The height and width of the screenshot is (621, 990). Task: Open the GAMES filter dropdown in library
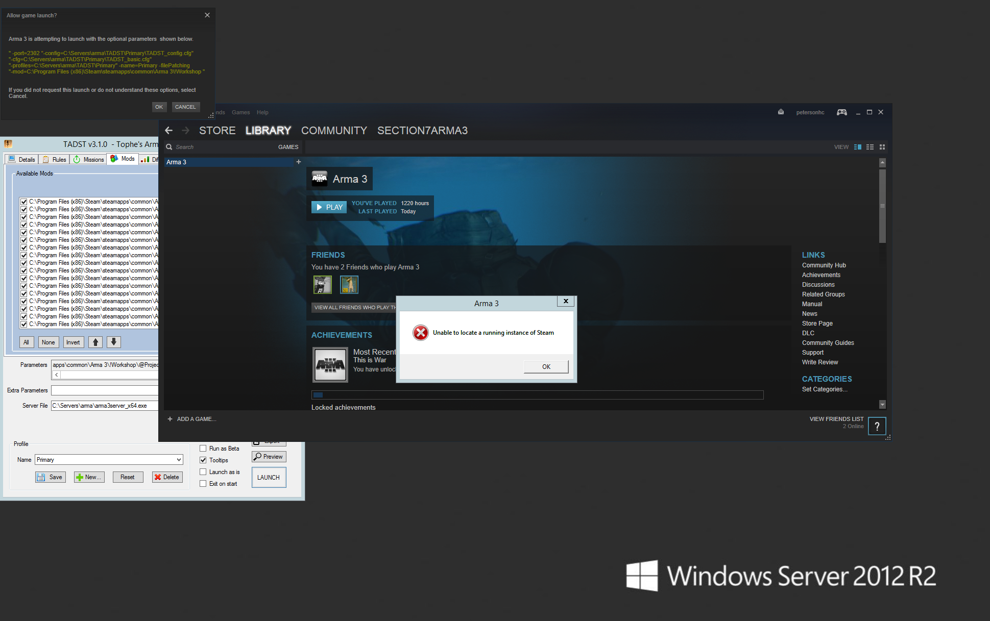click(x=288, y=147)
